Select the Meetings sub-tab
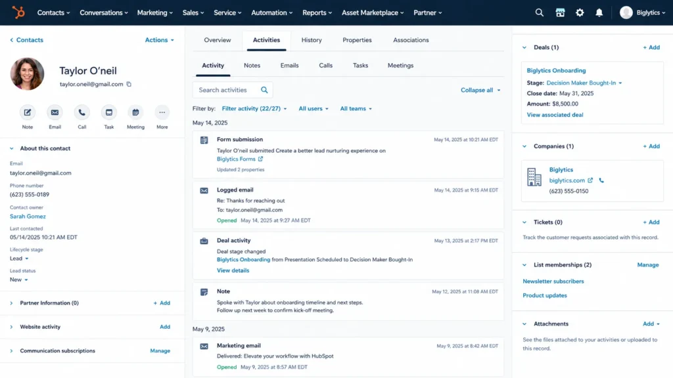Image resolution: width=673 pixels, height=378 pixels. coord(400,66)
